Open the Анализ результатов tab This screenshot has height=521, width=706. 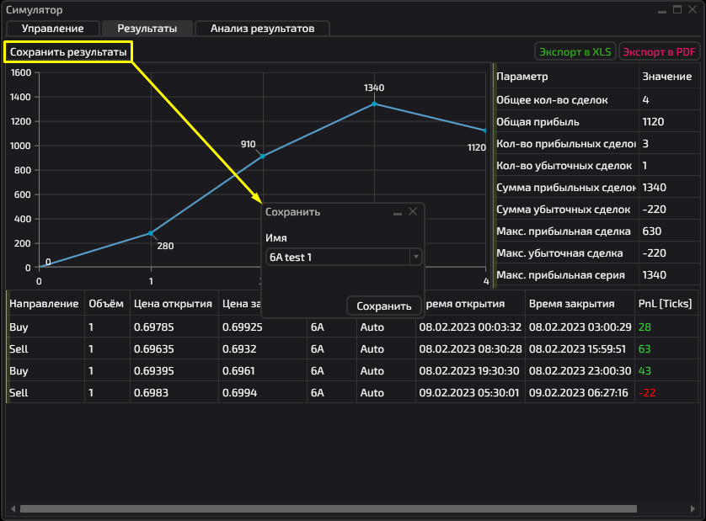tap(263, 29)
